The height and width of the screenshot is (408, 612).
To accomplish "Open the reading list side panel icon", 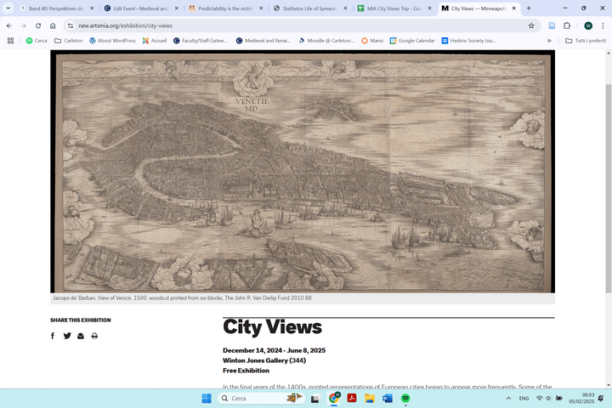I will pyautogui.click(x=552, y=25).
